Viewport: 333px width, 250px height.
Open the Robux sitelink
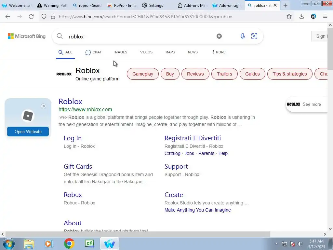73,195
